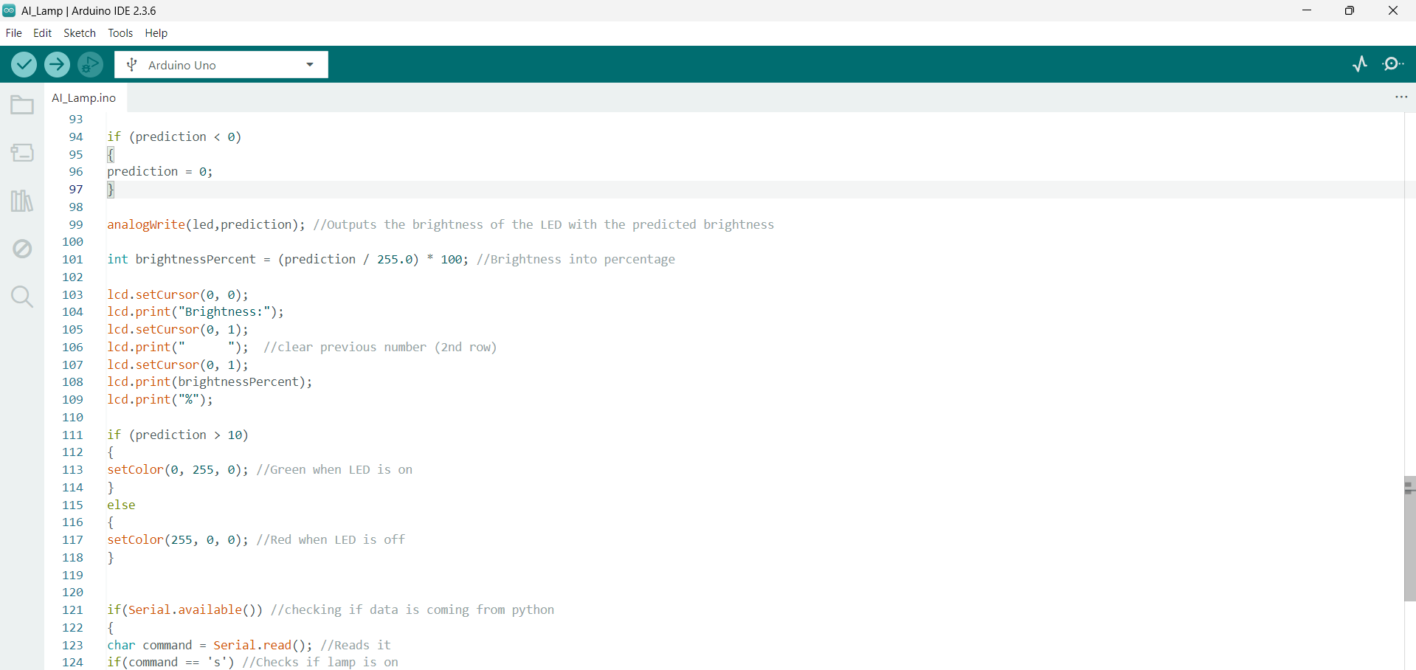Open the Serial Monitor
The width and height of the screenshot is (1416, 670).
point(1393,64)
